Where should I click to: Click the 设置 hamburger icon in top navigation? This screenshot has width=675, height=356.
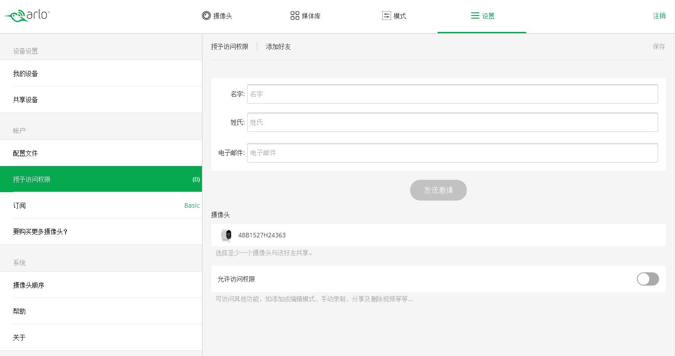[x=475, y=15]
